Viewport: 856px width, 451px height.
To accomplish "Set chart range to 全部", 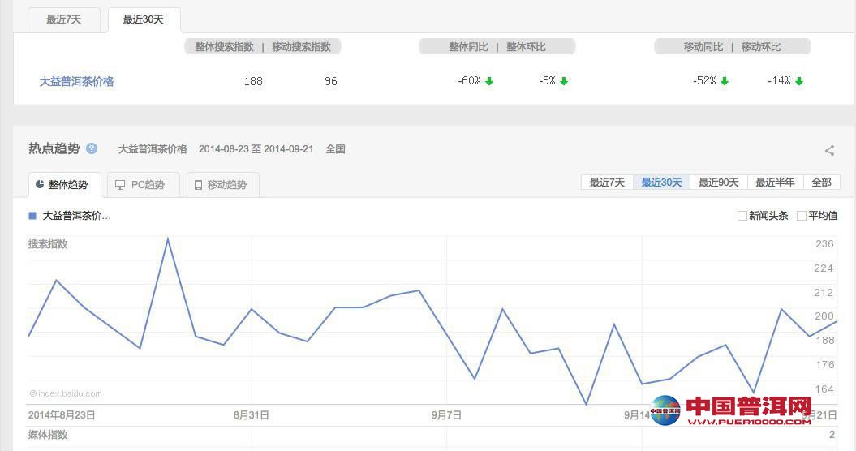I will point(822,183).
